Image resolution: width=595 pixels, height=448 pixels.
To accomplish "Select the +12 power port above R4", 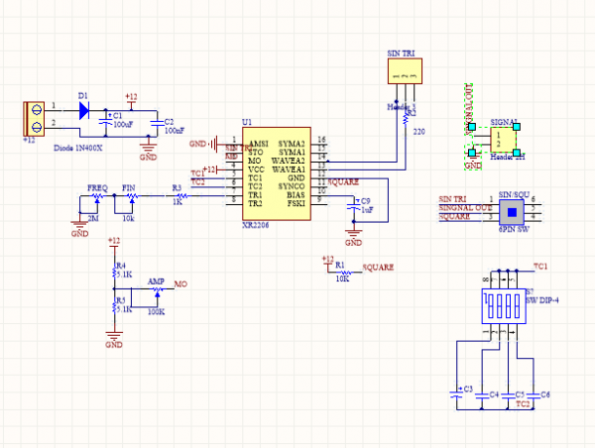I will 114,244.
